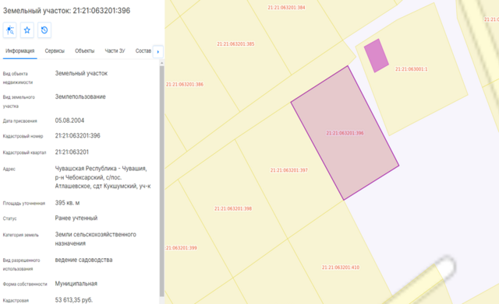Add parcel to favorites with star icon
The width and height of the screenshot is (499, 304).
[x=27, y=30]
